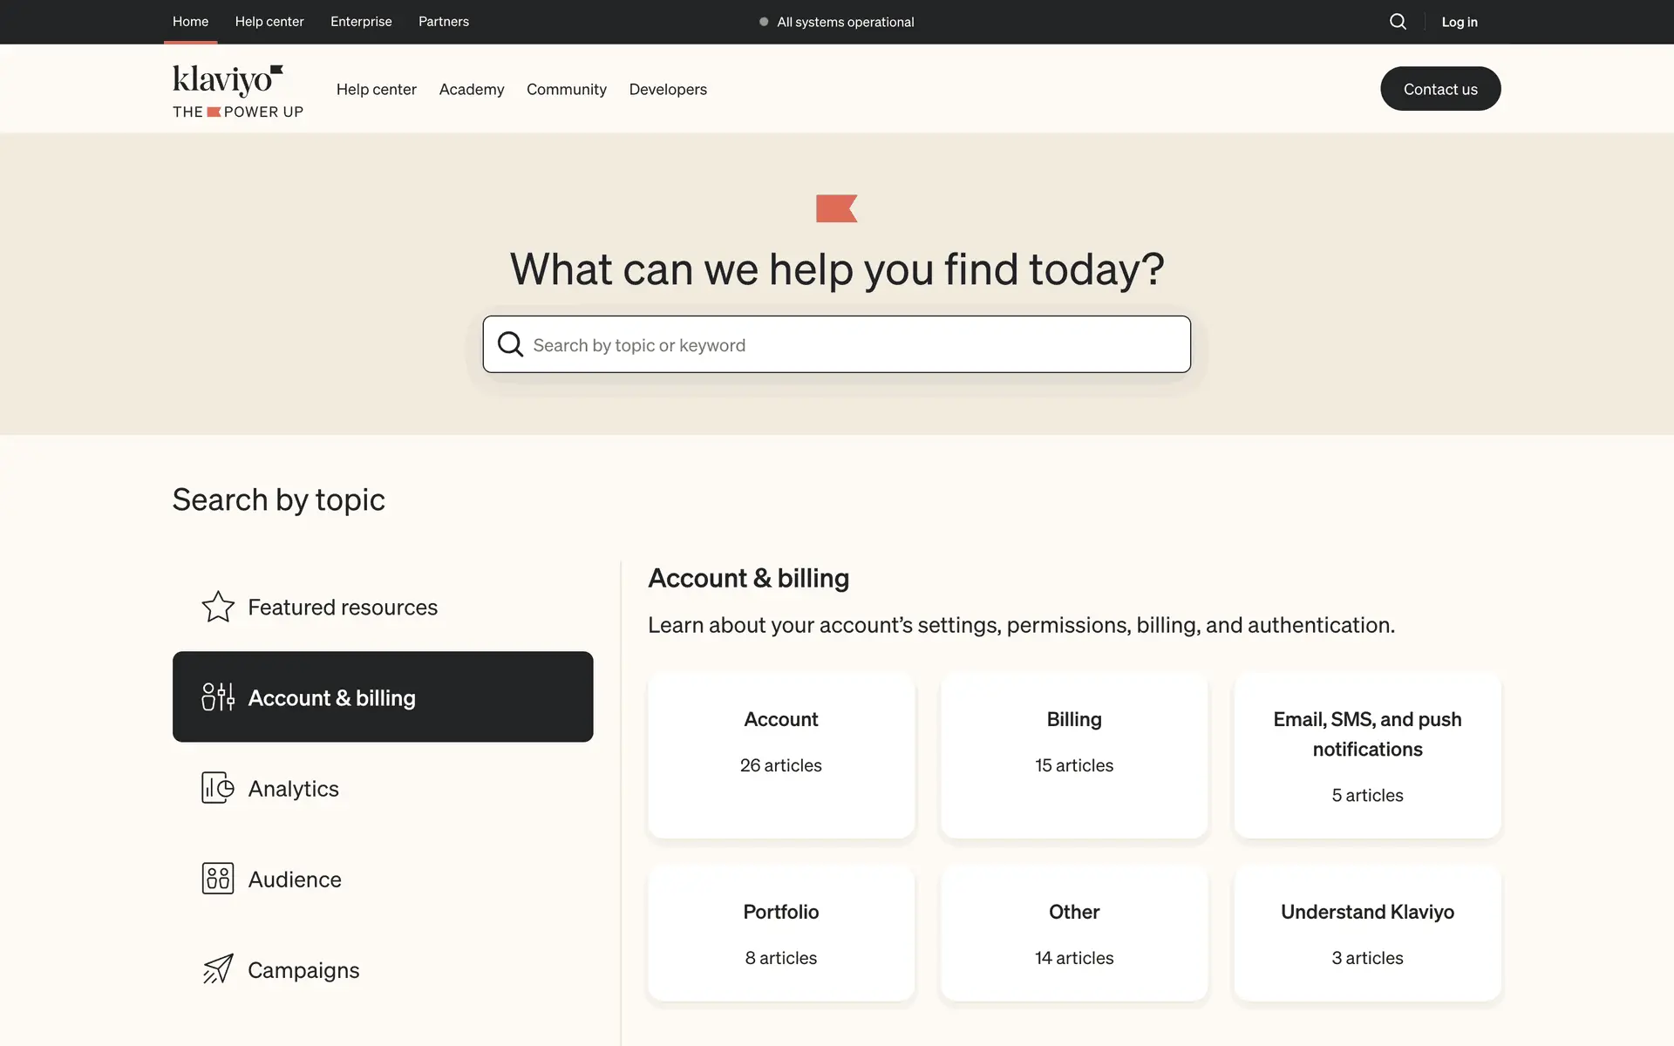Open the Portfolio 8 articles card
Viewport: 1674px width, 1046px height.
coord(780,933)
